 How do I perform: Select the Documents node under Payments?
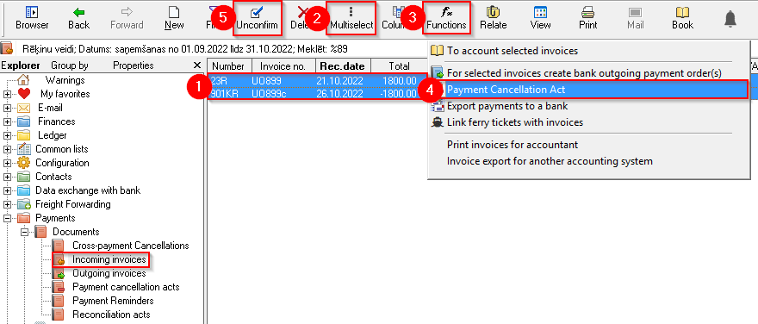click(x=76, y=232)
